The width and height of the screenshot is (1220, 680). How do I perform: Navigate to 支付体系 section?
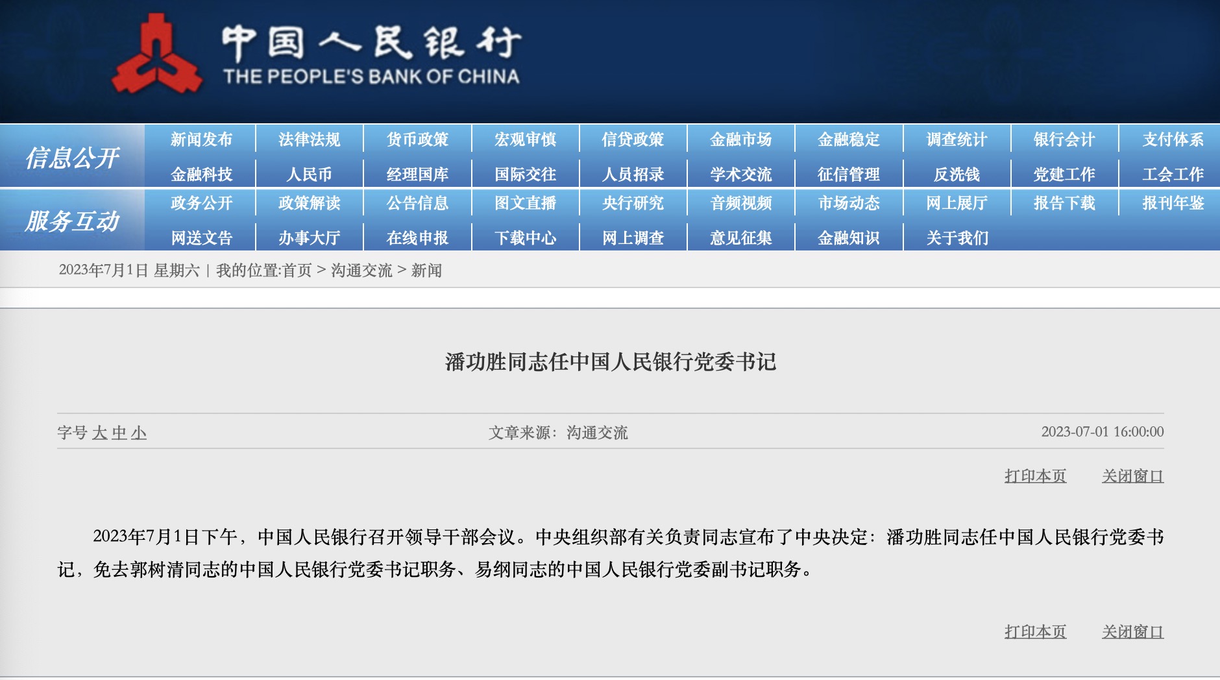(1172, 140)
